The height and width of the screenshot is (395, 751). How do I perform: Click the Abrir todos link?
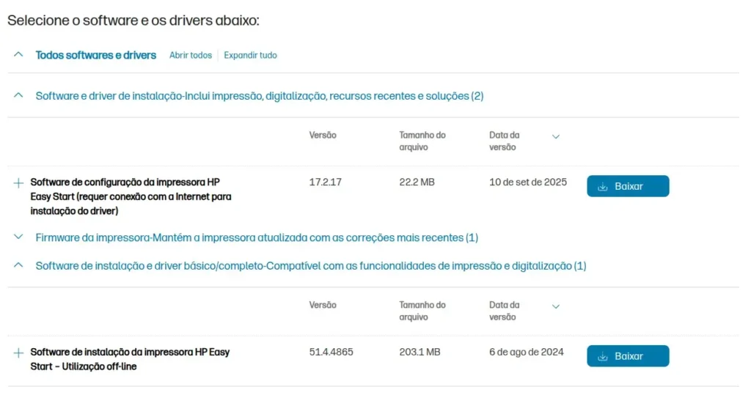click(190, 55)
